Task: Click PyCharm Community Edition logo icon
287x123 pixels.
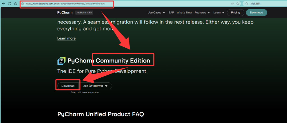Action: (61, 61)
